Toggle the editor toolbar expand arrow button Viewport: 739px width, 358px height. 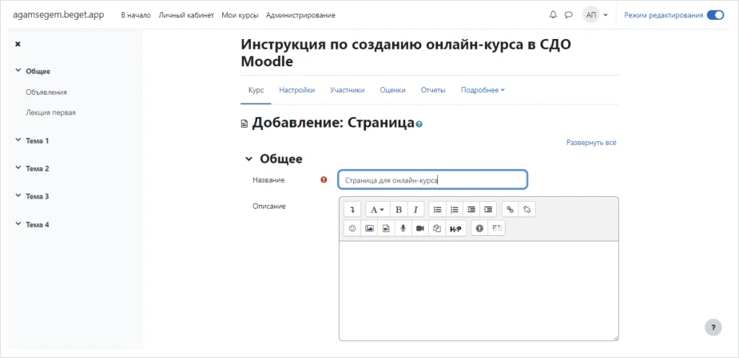pos(352,210)
